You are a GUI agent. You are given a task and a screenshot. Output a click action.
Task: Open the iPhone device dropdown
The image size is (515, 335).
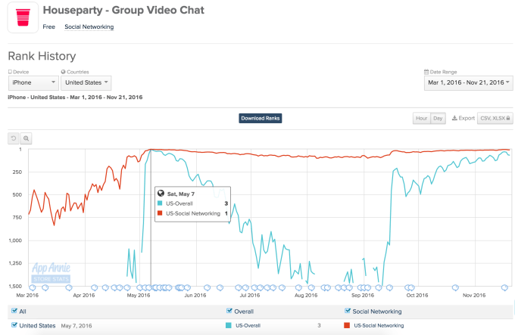tap(33, 83)
